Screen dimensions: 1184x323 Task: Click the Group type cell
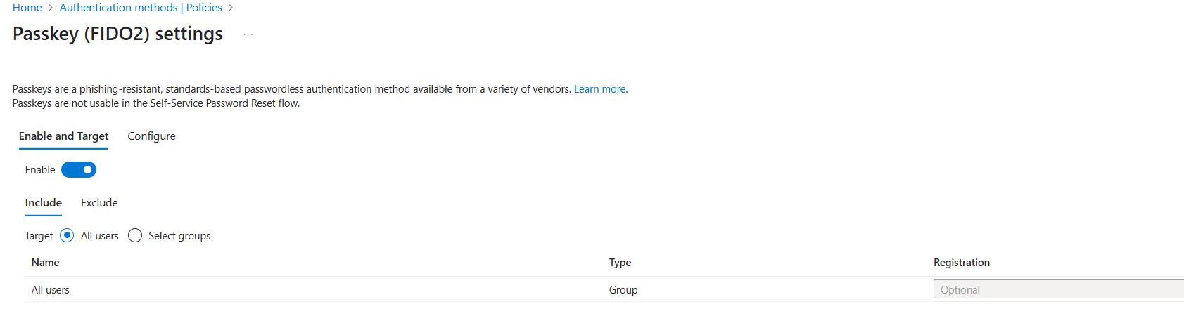pyautogui.click(x=623, y=290)
